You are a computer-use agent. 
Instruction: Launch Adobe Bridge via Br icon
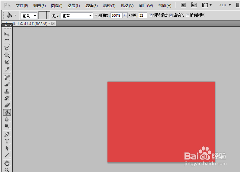183,5
